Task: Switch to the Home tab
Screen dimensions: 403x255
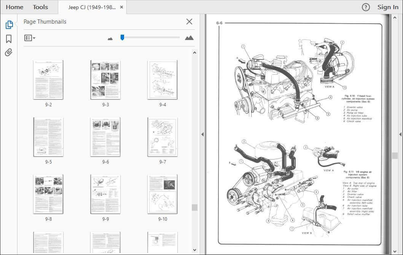Action: pos(14,7)
